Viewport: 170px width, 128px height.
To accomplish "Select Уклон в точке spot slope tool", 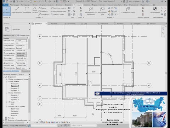I will pos(57,15).
